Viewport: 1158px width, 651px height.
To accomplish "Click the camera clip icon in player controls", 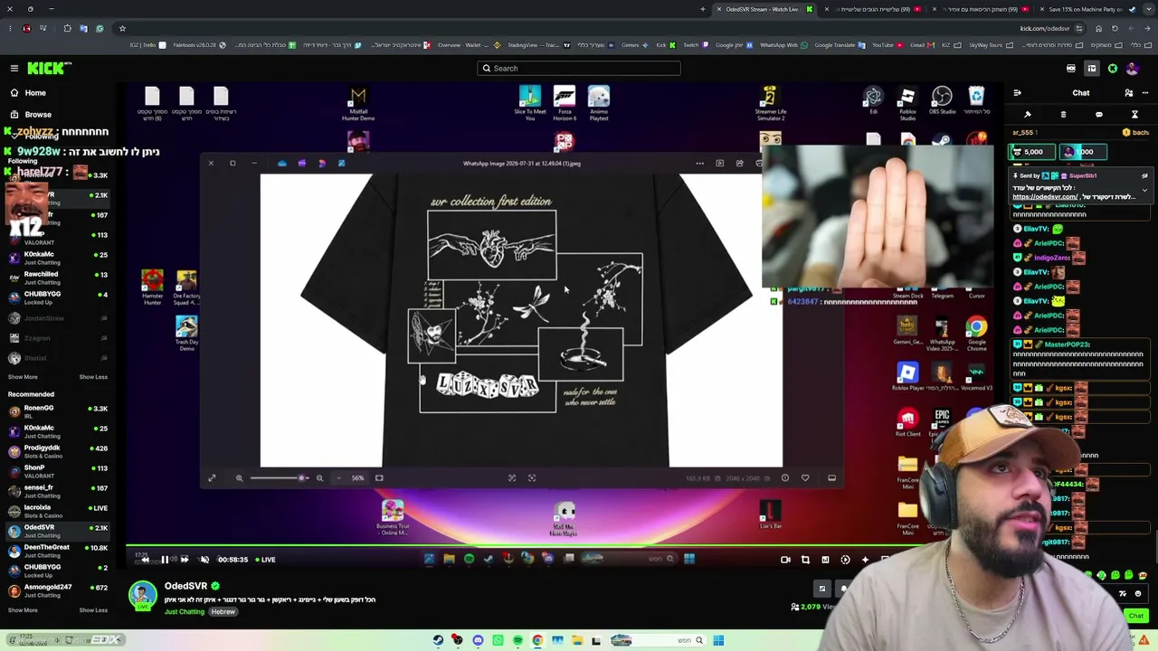I will (x=785, y=560).
